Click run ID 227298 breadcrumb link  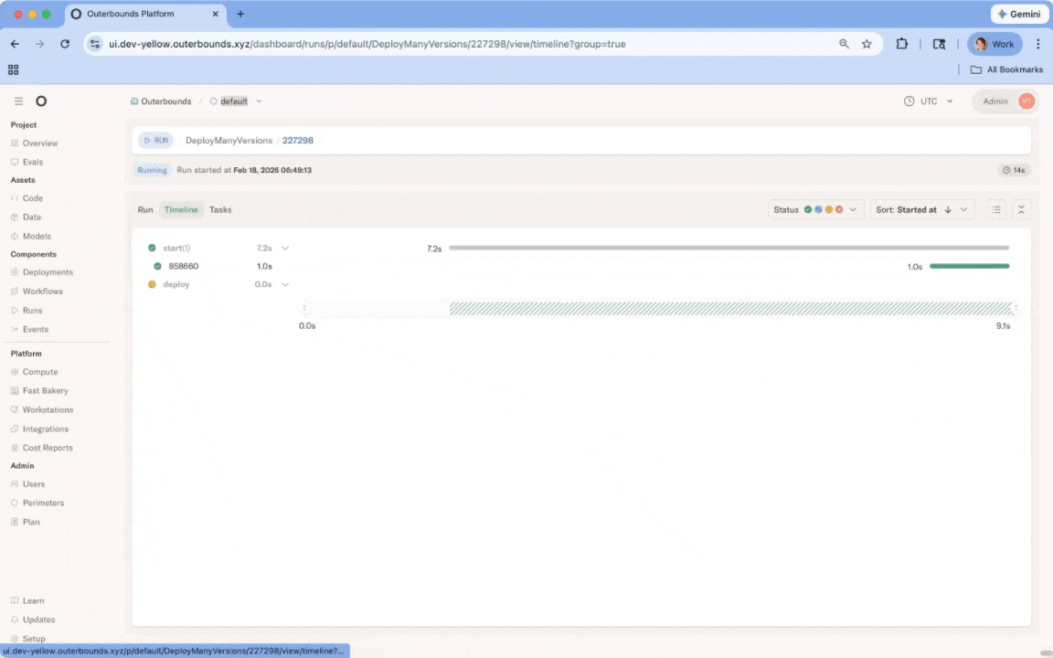(x=297, y=141)
